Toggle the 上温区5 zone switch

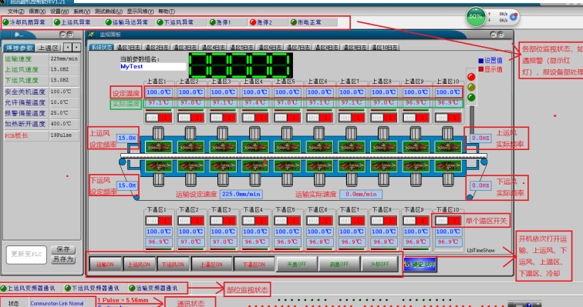[x=287, y=118]
